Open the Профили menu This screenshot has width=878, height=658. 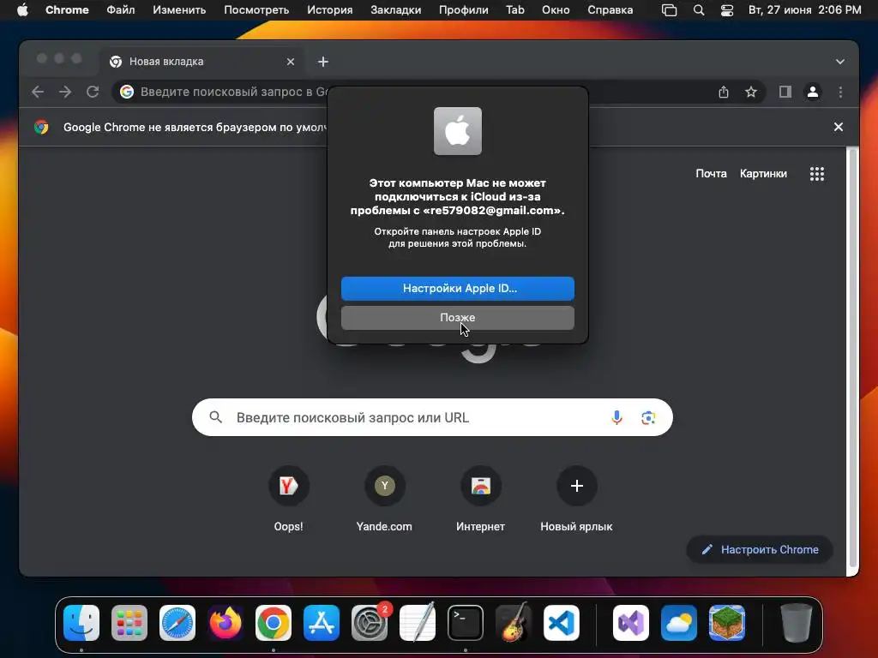(x=464, y=10)
